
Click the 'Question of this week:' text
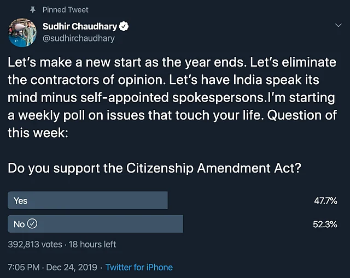pos(38,132)
